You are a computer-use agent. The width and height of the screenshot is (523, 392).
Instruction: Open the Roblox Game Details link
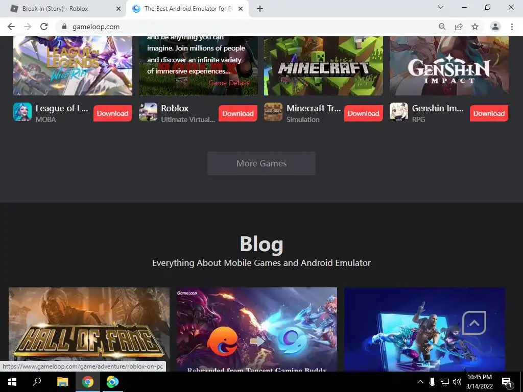[229, 83]
